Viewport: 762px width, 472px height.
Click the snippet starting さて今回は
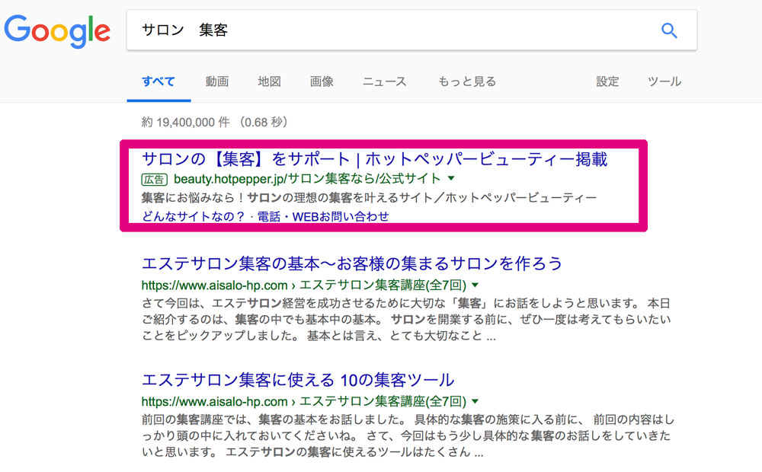pyautogui.click(x=406, y=320)
